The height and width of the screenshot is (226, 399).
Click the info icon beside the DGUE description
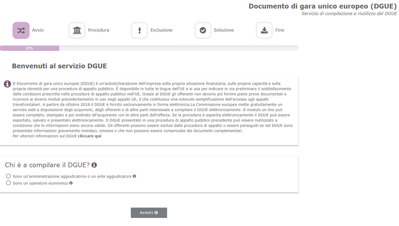(7, 84)
